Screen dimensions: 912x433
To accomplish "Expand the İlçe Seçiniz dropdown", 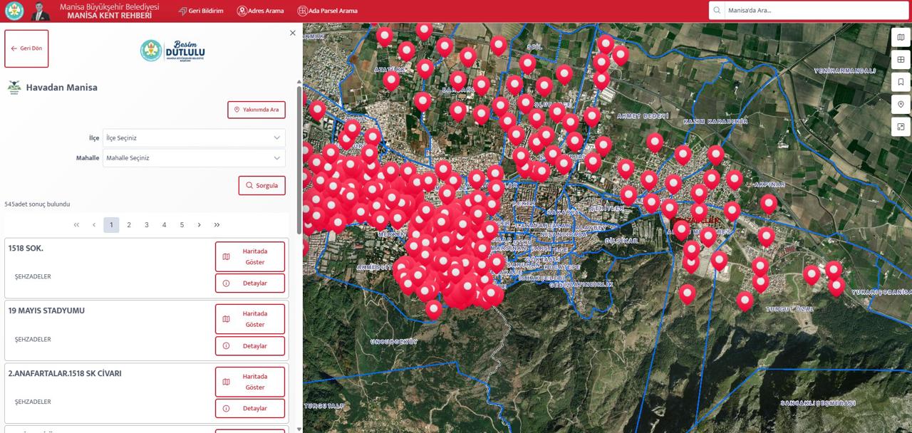I will coord(194,137).
